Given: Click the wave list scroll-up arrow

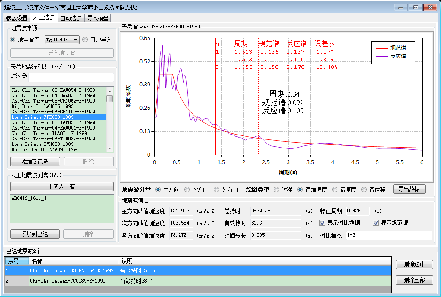Looking at the screenshot, I should point(110,90).
